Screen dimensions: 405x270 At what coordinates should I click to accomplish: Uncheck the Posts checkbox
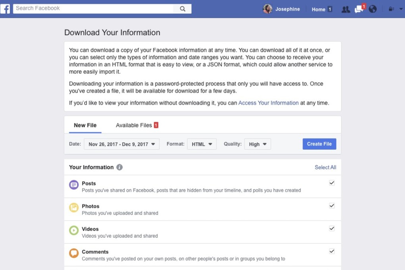(x=332, y=183)
